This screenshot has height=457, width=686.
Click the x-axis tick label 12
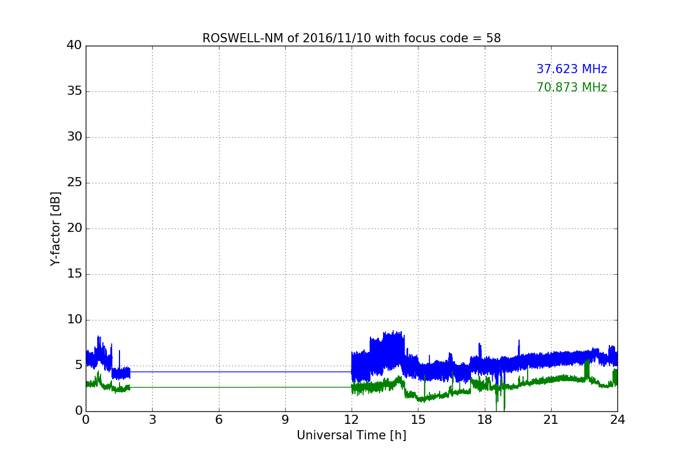[x=352, y=420]
